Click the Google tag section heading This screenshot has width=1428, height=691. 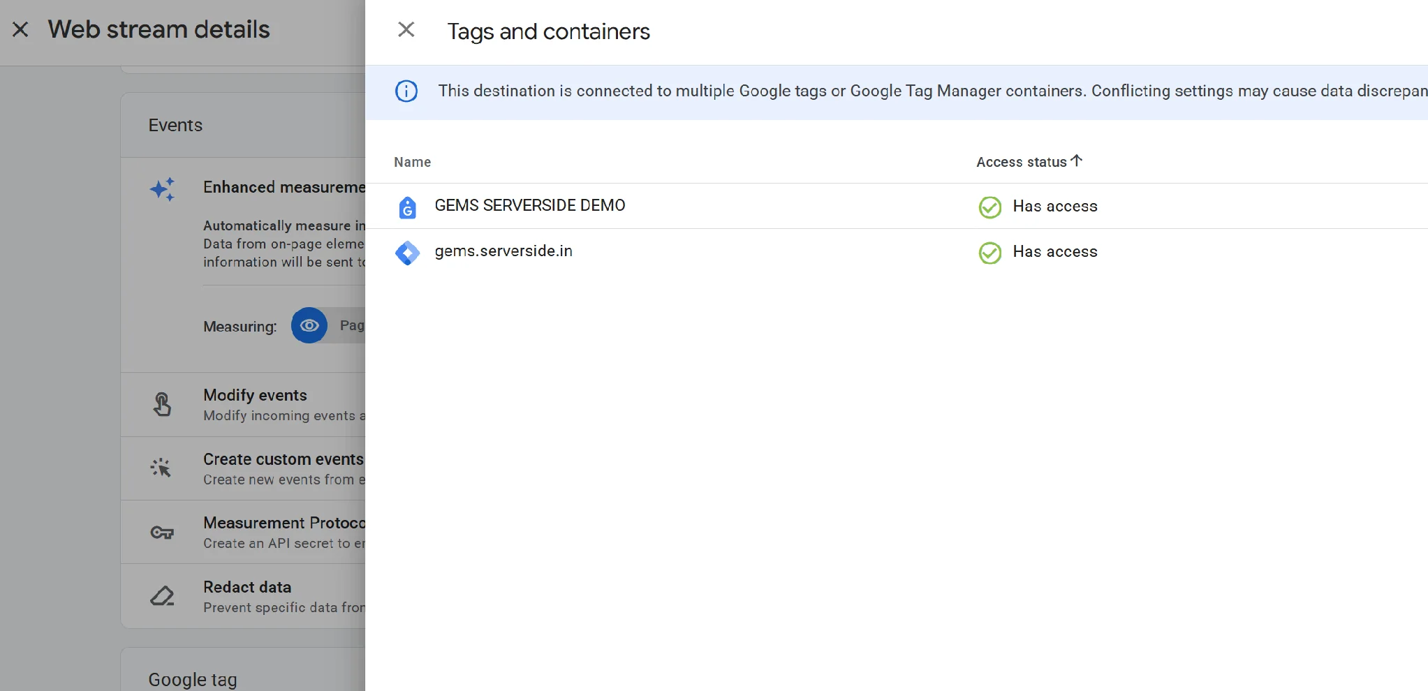click(x=193, y=679)
